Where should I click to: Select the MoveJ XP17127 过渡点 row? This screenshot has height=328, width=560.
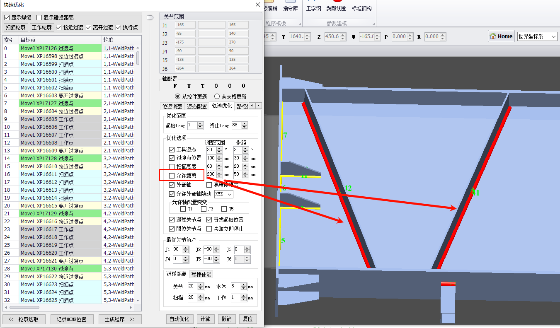tap(60, 104)
